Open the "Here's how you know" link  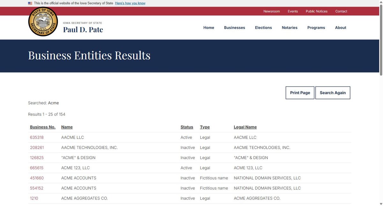tap(130, 3)
